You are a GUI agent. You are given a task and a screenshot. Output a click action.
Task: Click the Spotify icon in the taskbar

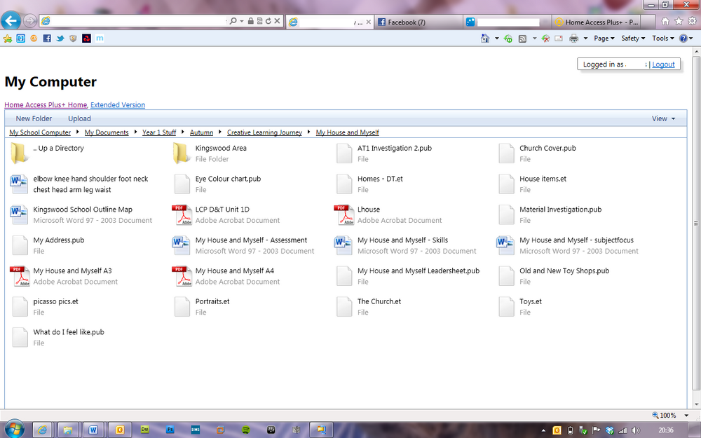pyautogui.click(x=245, y=430)
